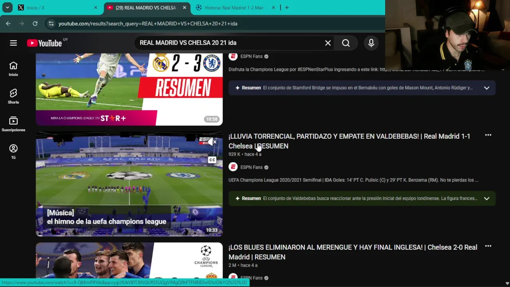Open the YouTube hamburger guide menu
510x287 pixels.
click(14, 43)
